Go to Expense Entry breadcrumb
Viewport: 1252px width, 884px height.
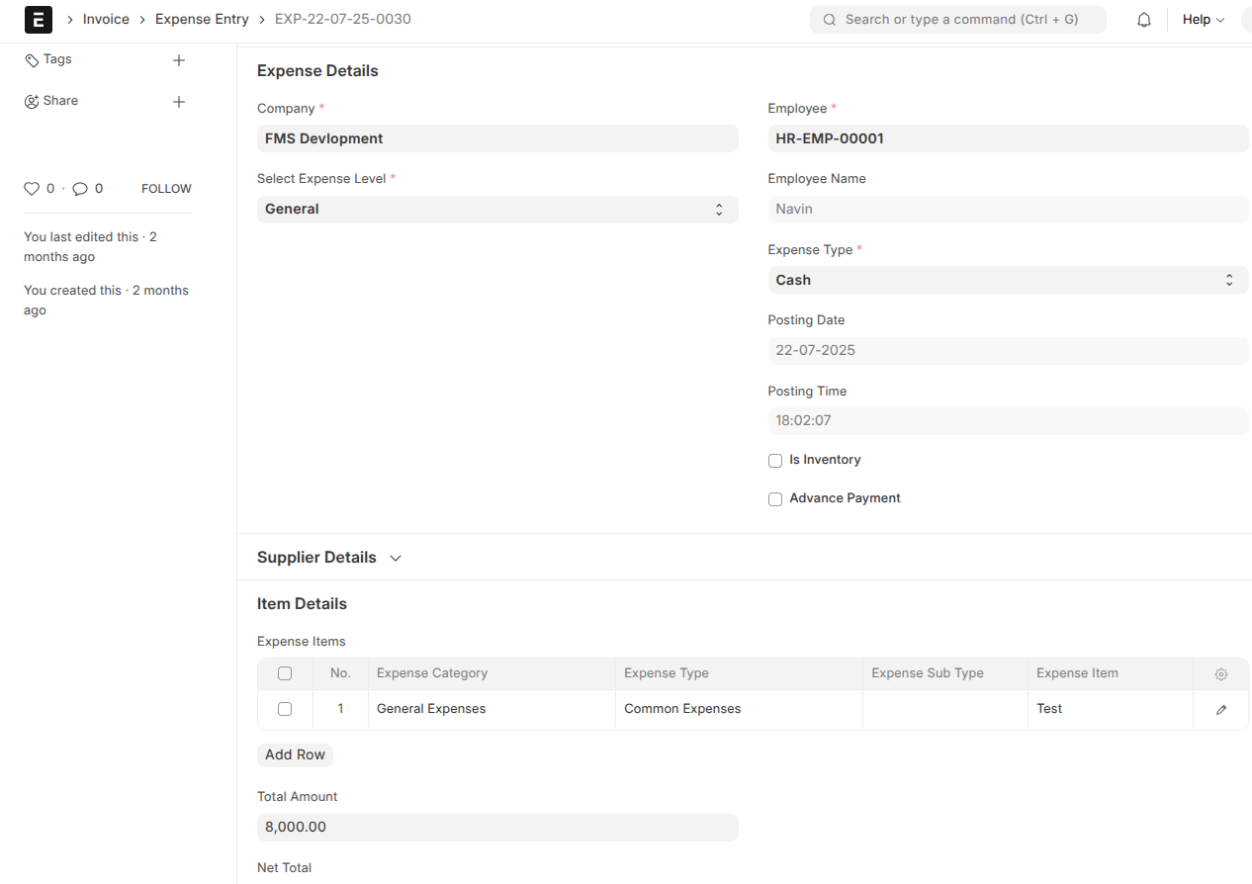coord(202,20)
